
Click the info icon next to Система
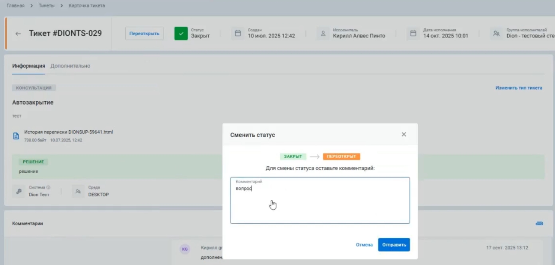[x=48, y=187]
